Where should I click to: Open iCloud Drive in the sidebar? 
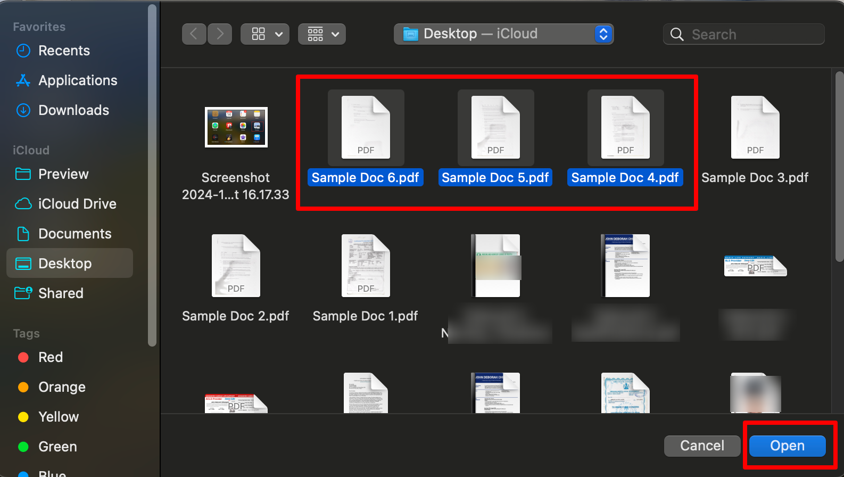[70, 204]
